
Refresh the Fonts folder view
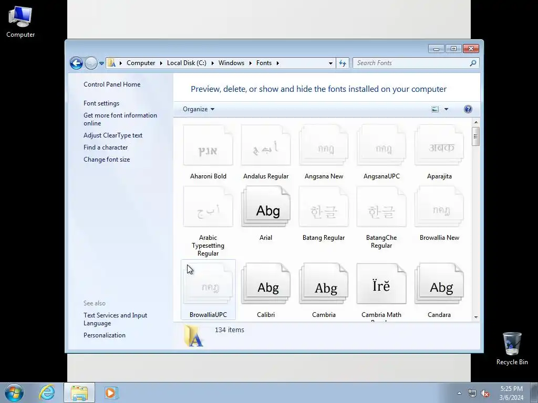pyautogui.click(x=343, y=63)
